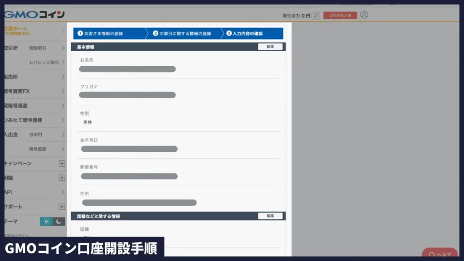This screenshot has width=464, height=261.
Task: Click the 生年月日 field label
Action: tap(89, 140)
